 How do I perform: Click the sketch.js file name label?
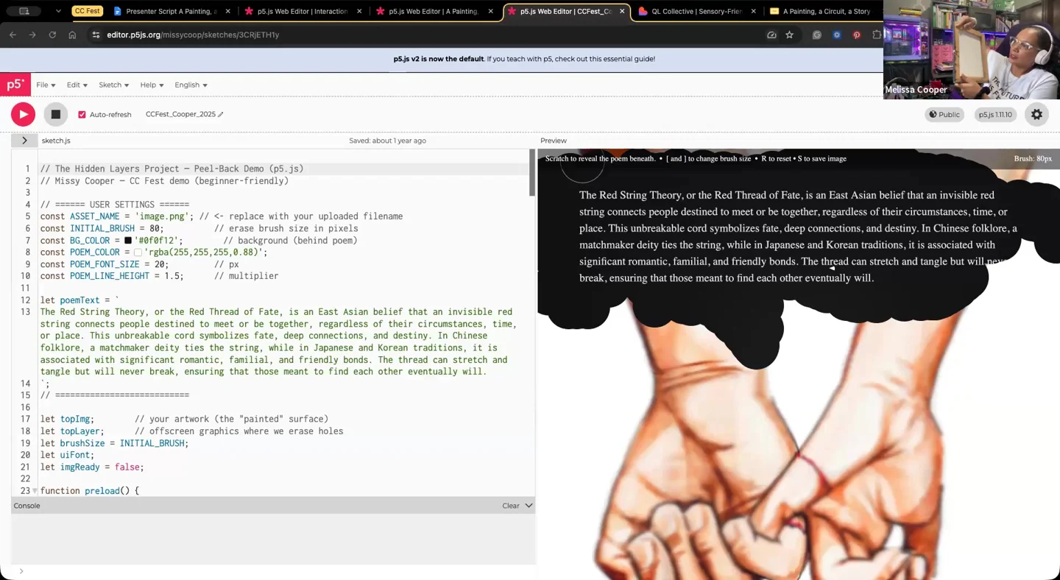tap(56, 141)
